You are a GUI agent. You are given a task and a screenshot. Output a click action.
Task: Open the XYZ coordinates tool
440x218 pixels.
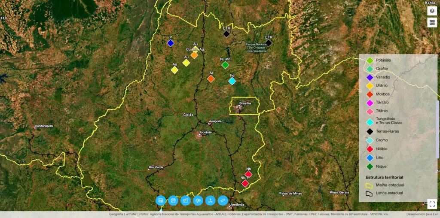(x=186, y=200)
